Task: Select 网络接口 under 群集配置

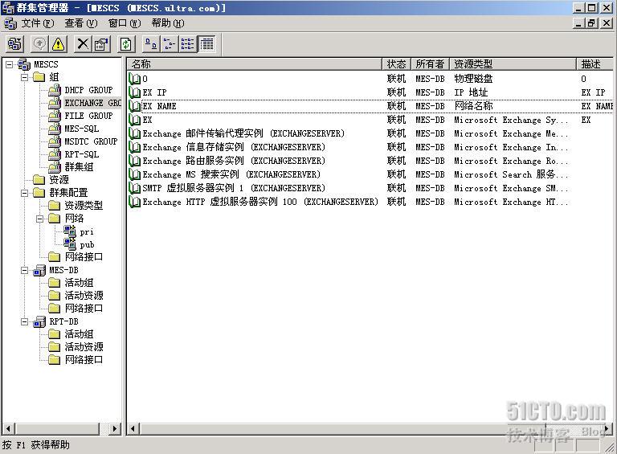Action: click(84, 257)
